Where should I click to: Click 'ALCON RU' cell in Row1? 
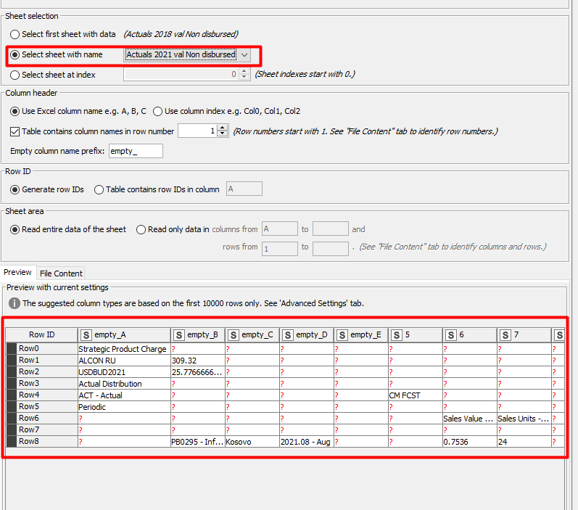tap(124, 361)
